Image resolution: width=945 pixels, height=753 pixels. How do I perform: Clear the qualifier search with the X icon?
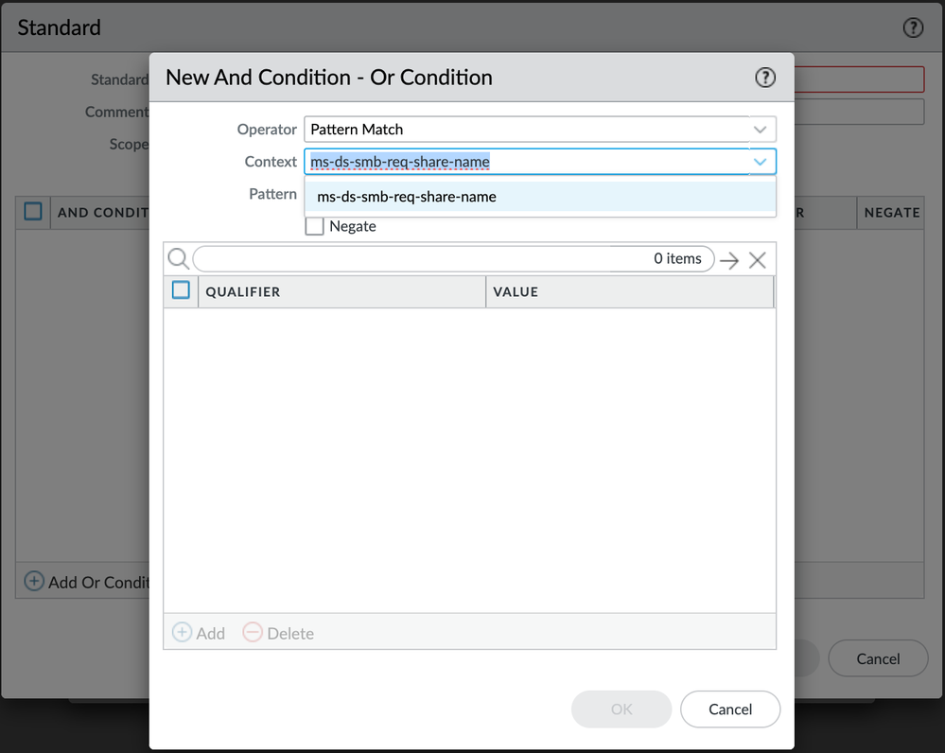[757, 260]
